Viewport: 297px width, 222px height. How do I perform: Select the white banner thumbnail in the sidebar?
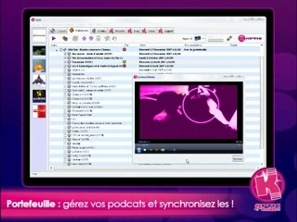(39, 36)
